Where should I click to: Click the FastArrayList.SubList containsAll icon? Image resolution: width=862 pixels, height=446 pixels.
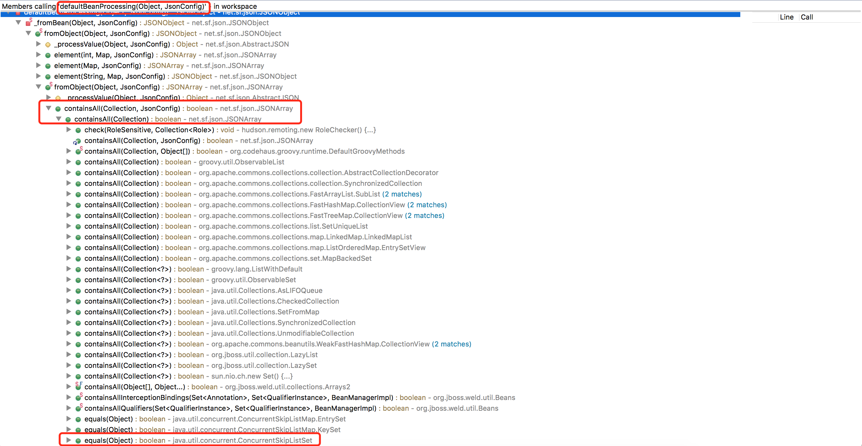78,194
